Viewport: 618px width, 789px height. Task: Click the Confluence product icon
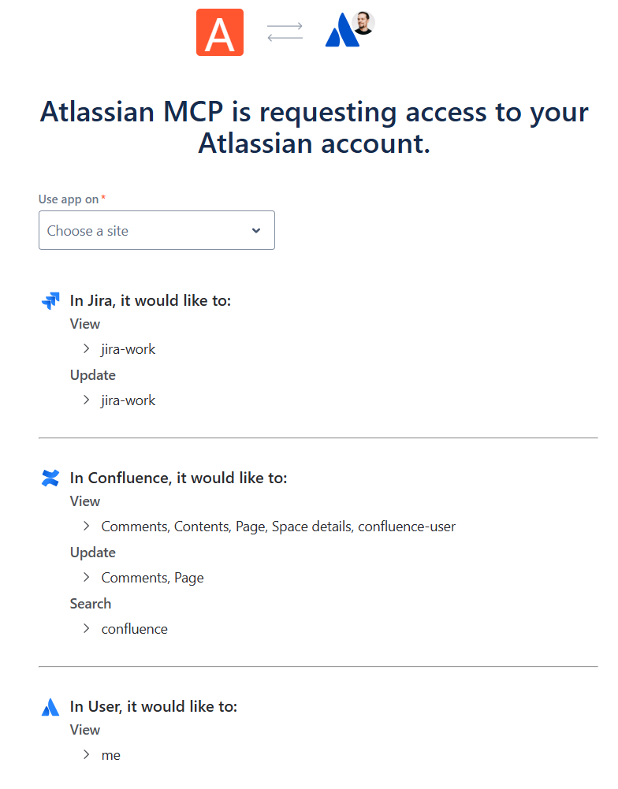50,478
